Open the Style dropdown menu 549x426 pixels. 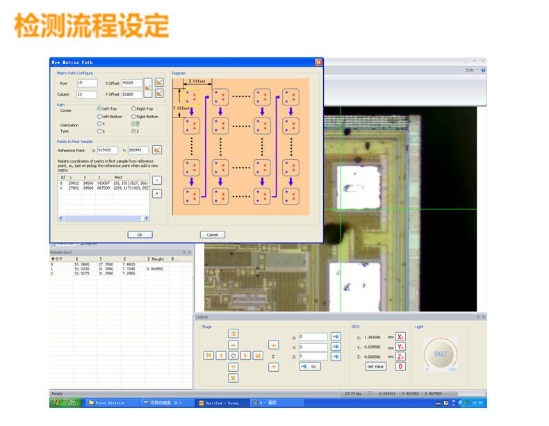(472, 70)
